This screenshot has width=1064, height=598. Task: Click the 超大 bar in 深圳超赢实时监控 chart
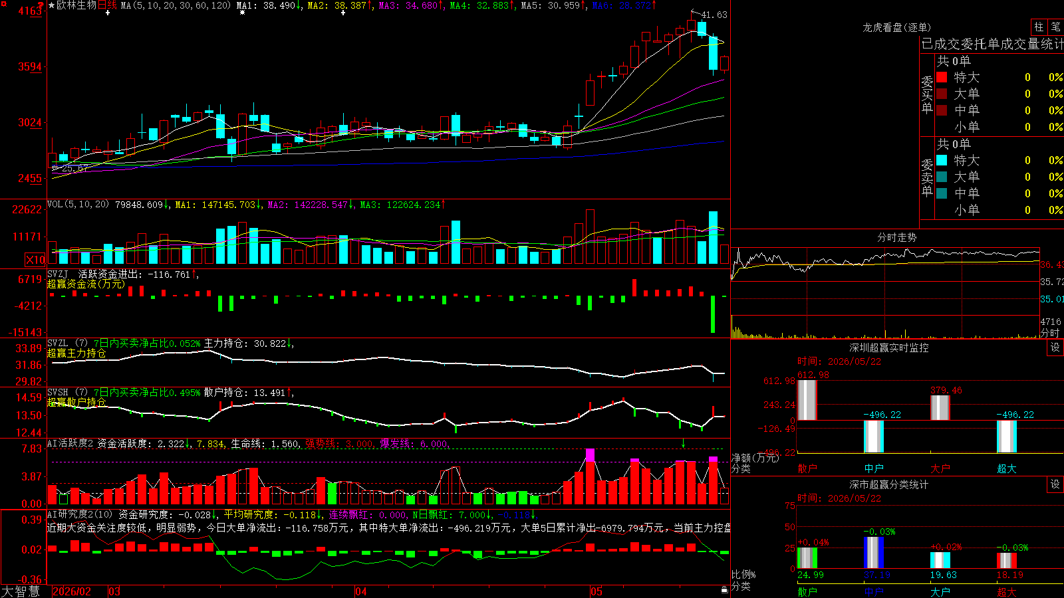[1007, 437]
